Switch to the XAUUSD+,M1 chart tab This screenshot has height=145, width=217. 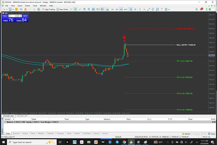coord(22,116)
